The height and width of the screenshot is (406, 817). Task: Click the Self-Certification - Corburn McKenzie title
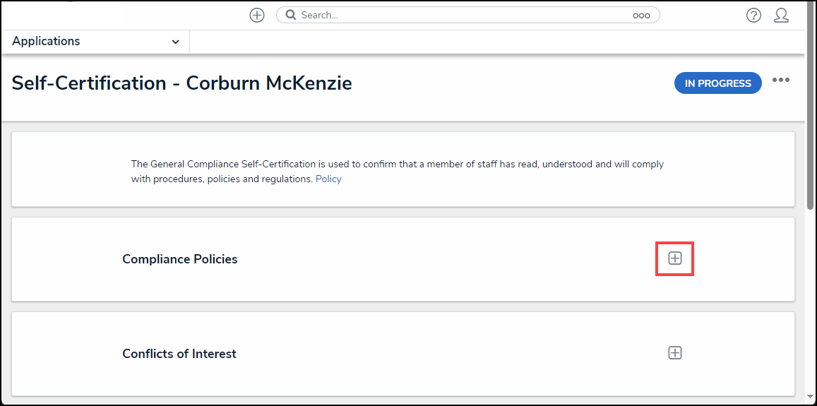(181, 83)
